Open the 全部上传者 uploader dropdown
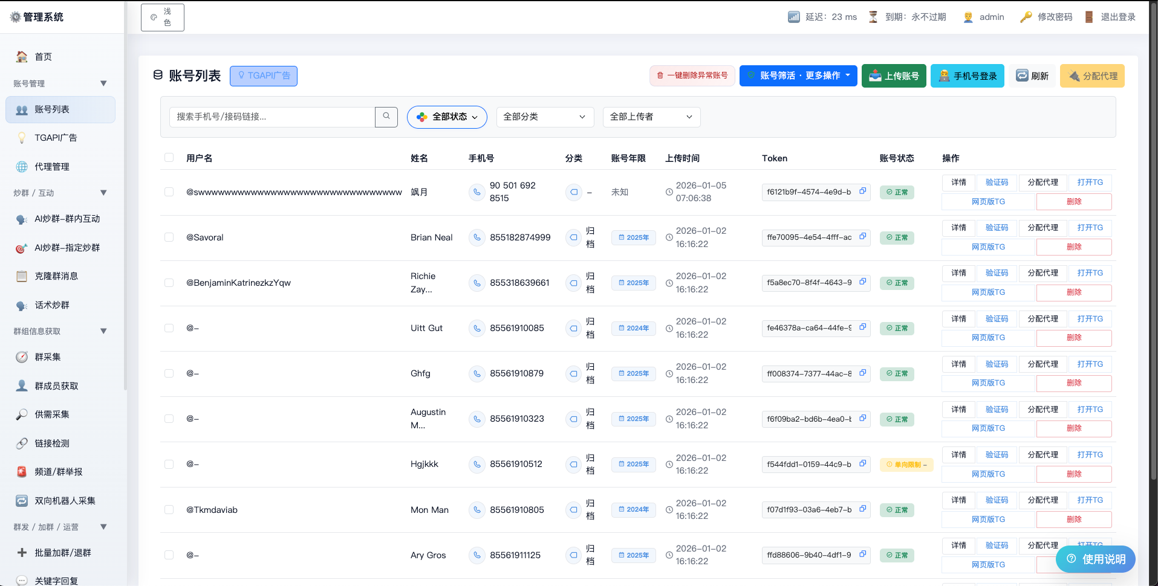 651,117
